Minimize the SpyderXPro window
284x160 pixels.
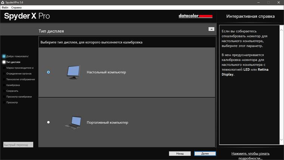259,2
